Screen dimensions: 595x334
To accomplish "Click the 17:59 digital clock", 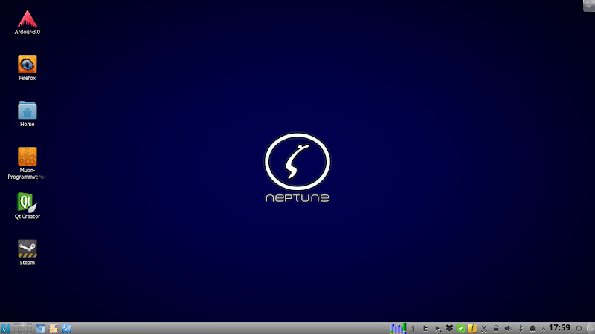I will 559,327.
